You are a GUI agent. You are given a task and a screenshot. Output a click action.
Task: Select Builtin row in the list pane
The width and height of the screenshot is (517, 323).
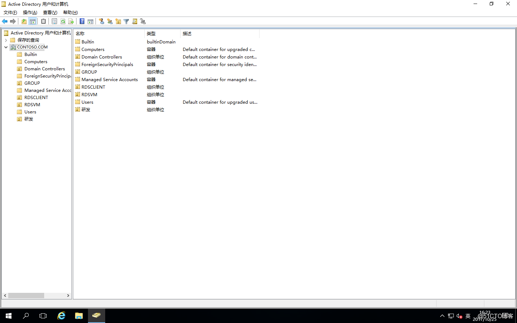click(166, 42)
